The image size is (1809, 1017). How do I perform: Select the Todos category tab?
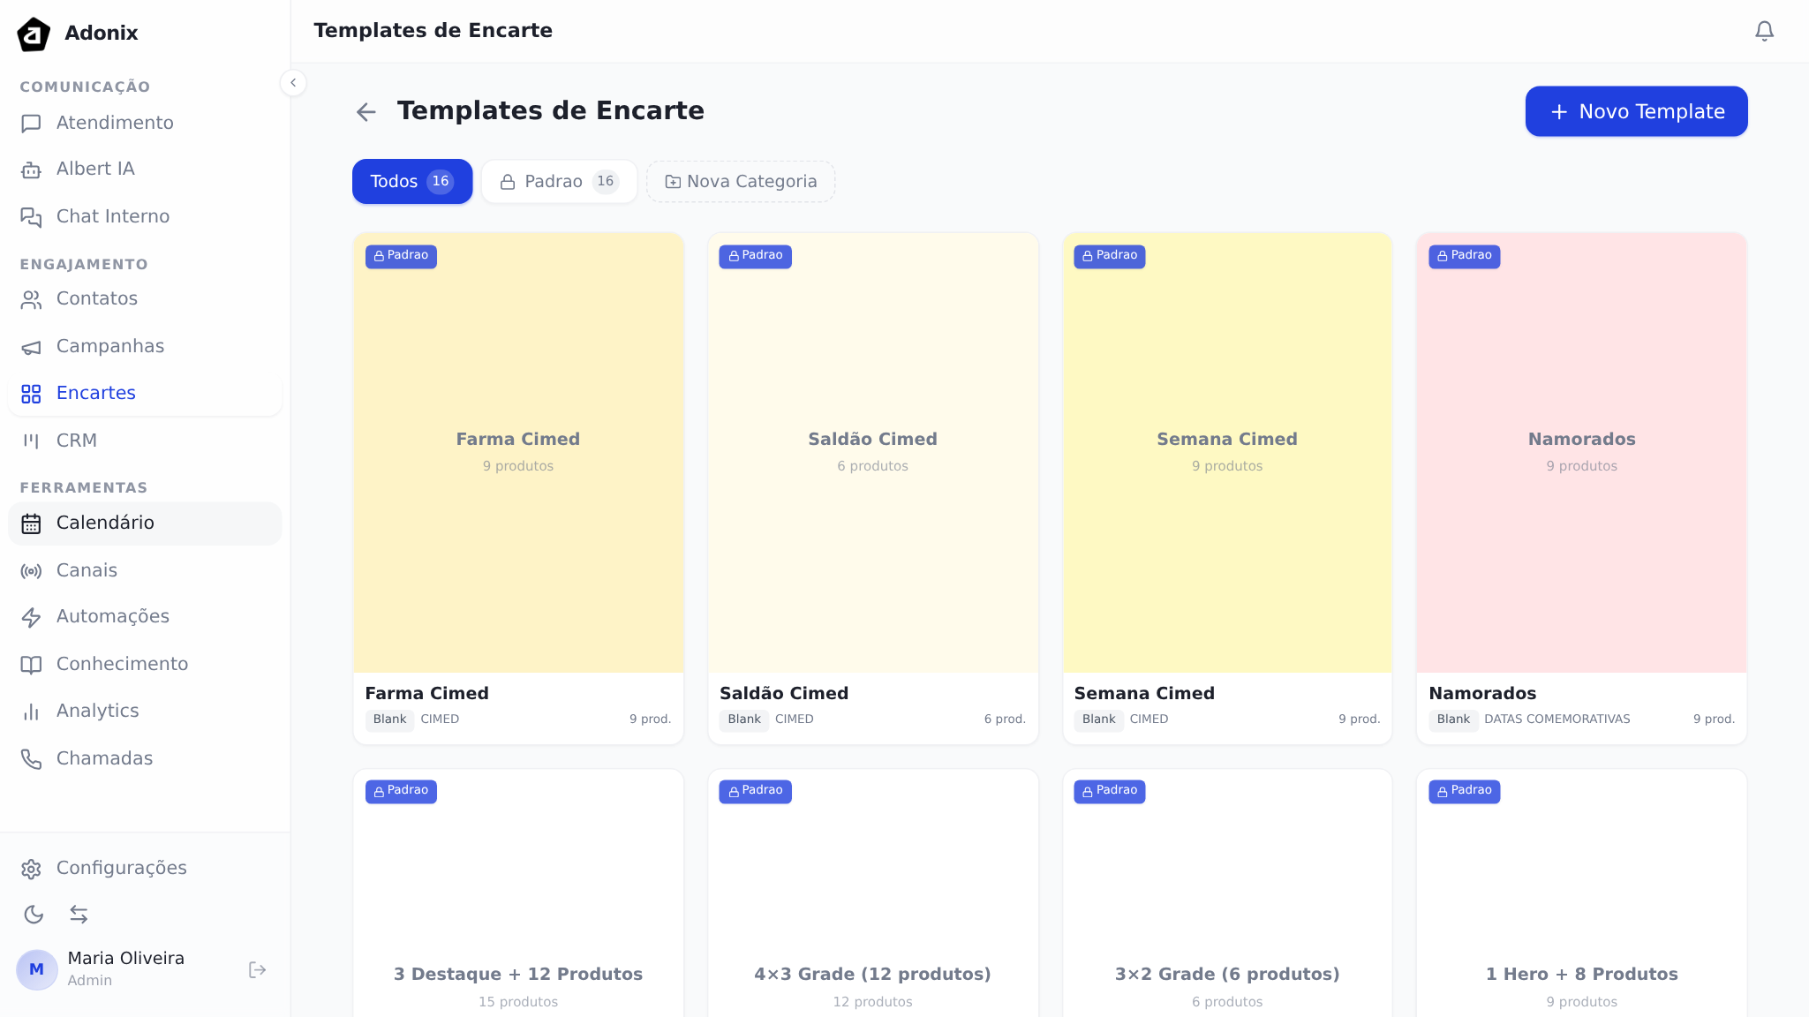click(411, 181)
